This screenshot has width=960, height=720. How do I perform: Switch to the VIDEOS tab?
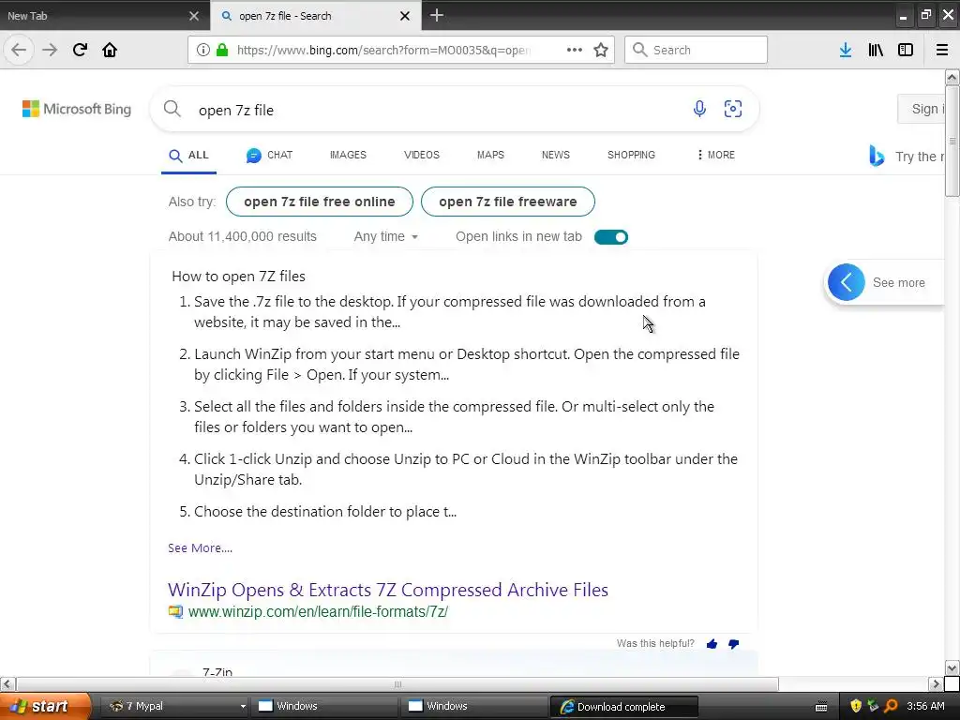(421, 155)
